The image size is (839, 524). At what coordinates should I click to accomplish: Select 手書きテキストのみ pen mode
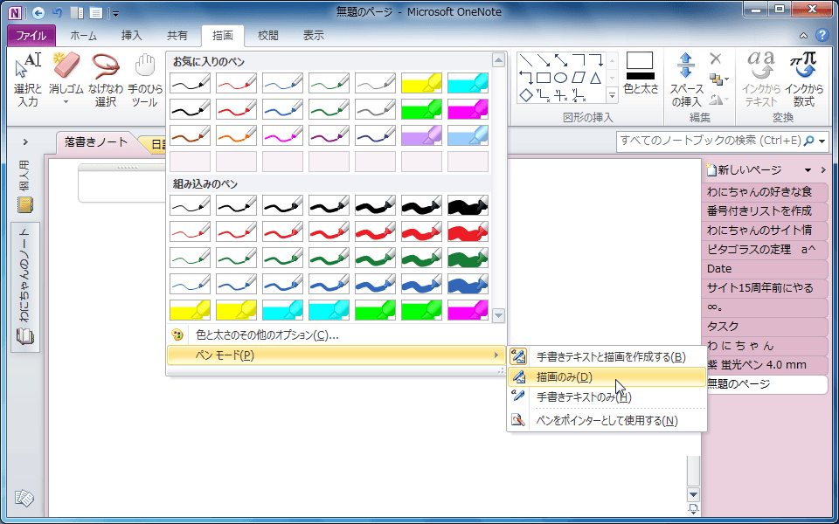click(607, 396)
